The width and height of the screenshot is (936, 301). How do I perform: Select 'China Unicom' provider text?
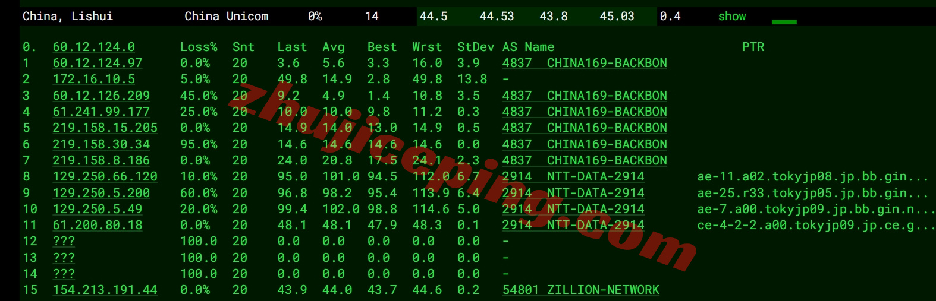pyautogui.click(x=227, y=17)
